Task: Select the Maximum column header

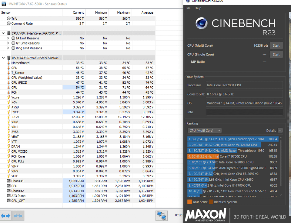Action: [x=120, y=12]
